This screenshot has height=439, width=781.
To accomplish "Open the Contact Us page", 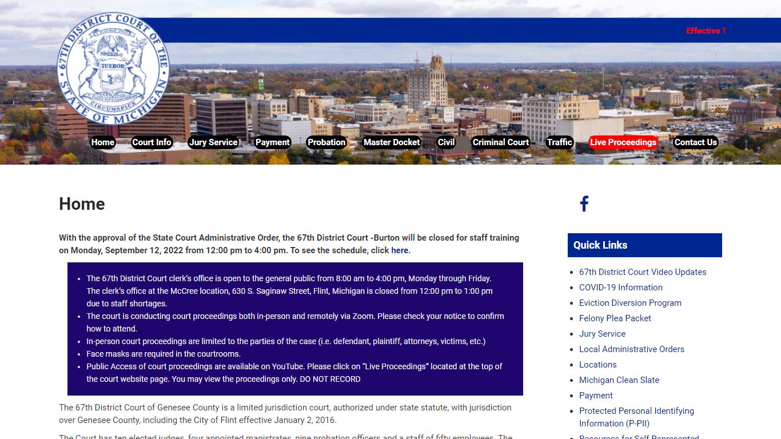I will [695, 142].
